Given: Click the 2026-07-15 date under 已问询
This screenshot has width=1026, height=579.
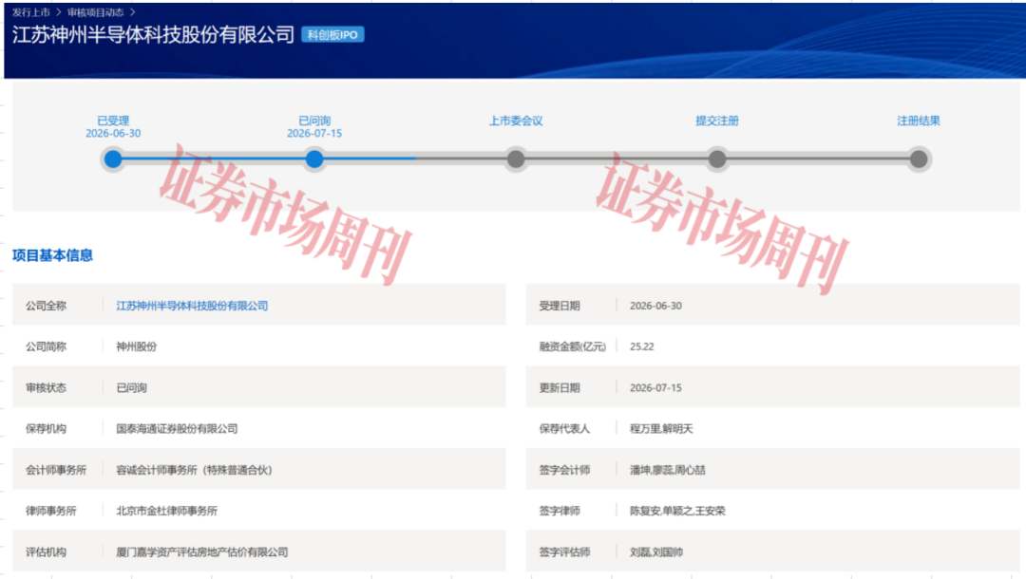Looking at the screenshot, I should tap(314, 133).
